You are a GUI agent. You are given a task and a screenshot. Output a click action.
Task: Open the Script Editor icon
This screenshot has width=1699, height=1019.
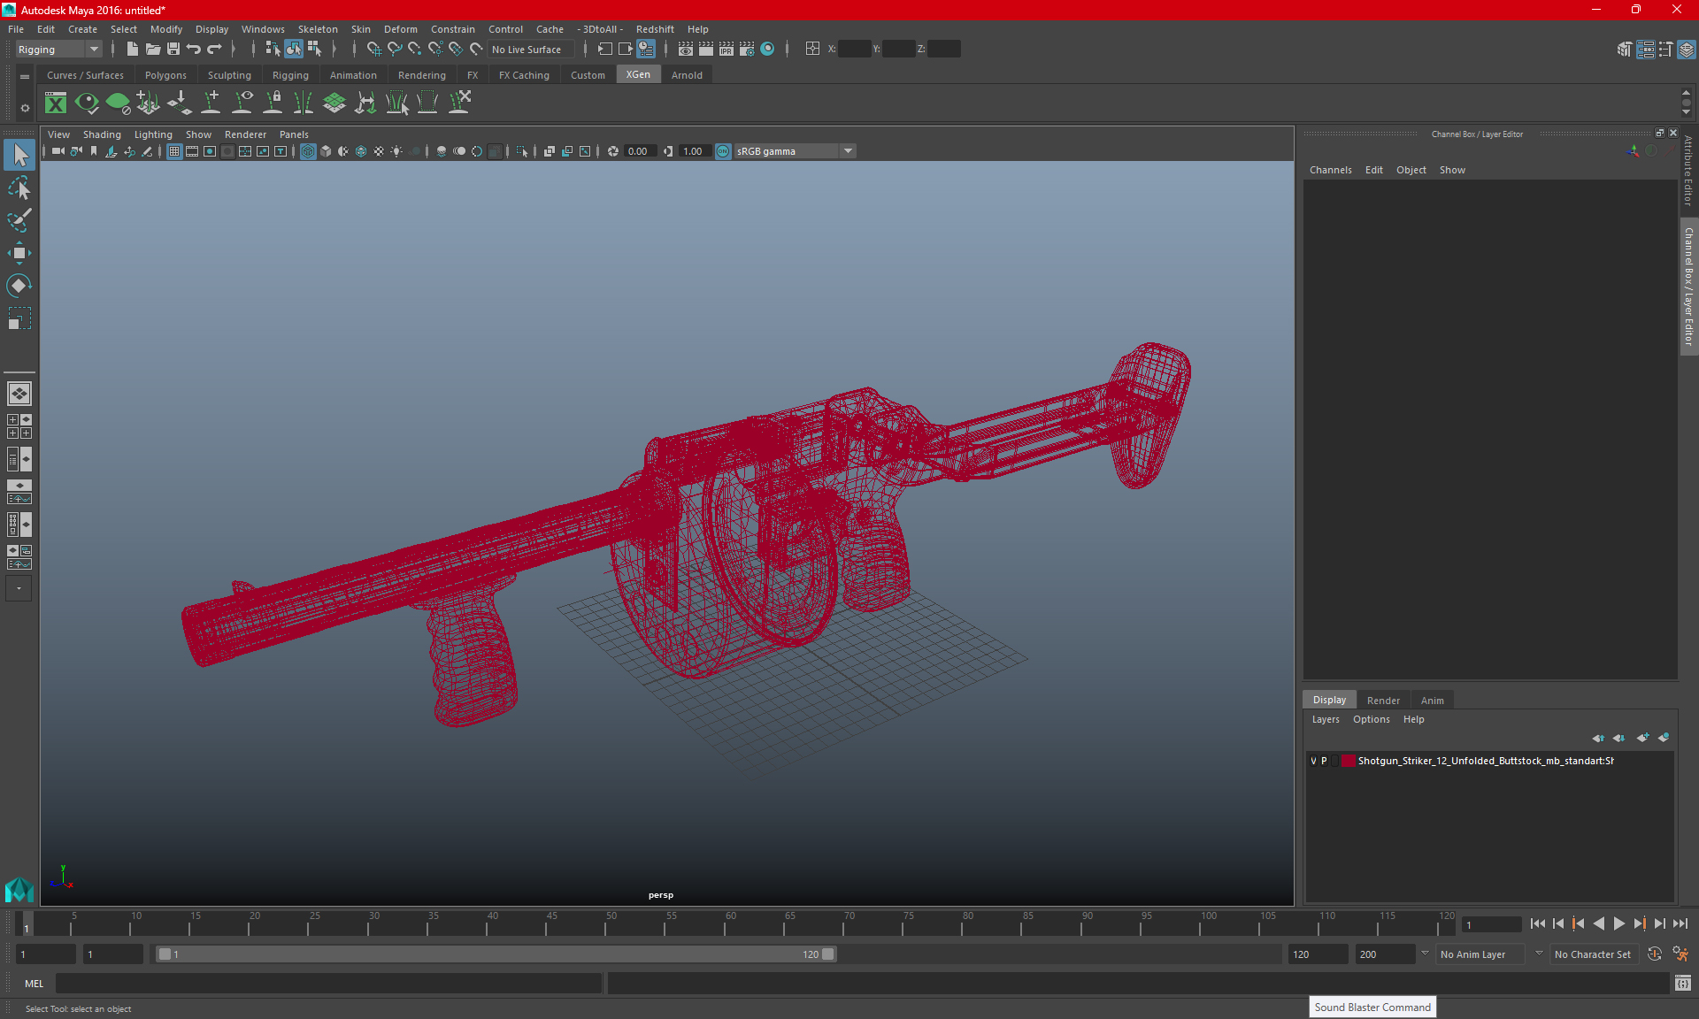click(1683, 984)
